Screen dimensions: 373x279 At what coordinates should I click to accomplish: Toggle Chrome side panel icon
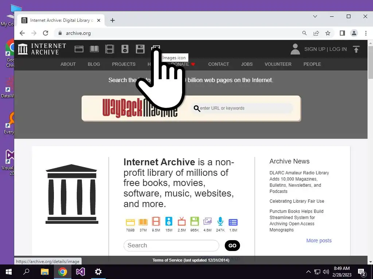(342, 33)
